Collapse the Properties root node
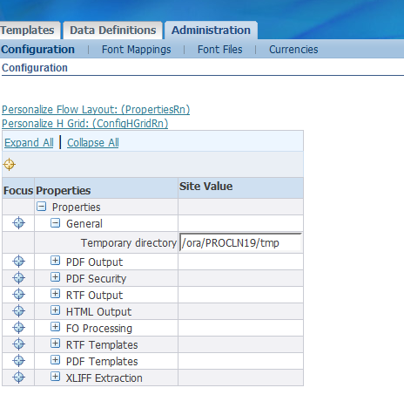Viewport: 404px width, 415px height. (x=42, y=207)
